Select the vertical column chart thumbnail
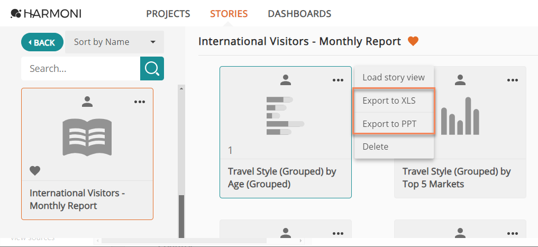The height and width of the screenshot is (247, 538). pos(460,116)
